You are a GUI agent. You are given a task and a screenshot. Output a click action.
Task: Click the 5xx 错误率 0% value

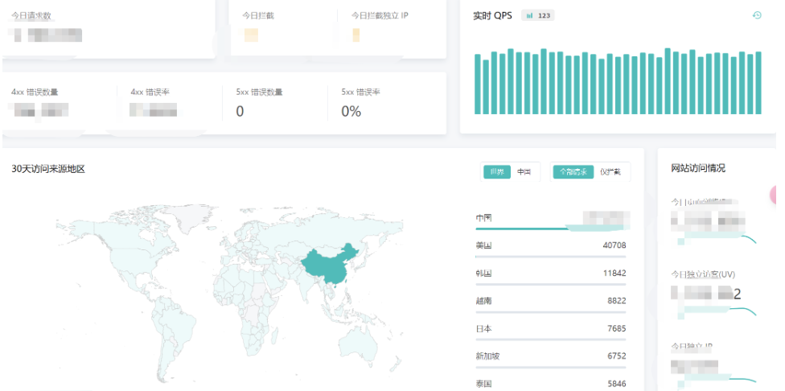pyautogui.click(x=351, y=111)
